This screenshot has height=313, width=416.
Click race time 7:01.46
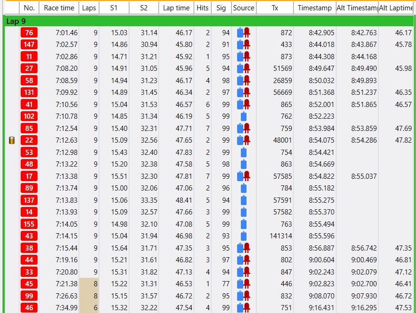67,33
